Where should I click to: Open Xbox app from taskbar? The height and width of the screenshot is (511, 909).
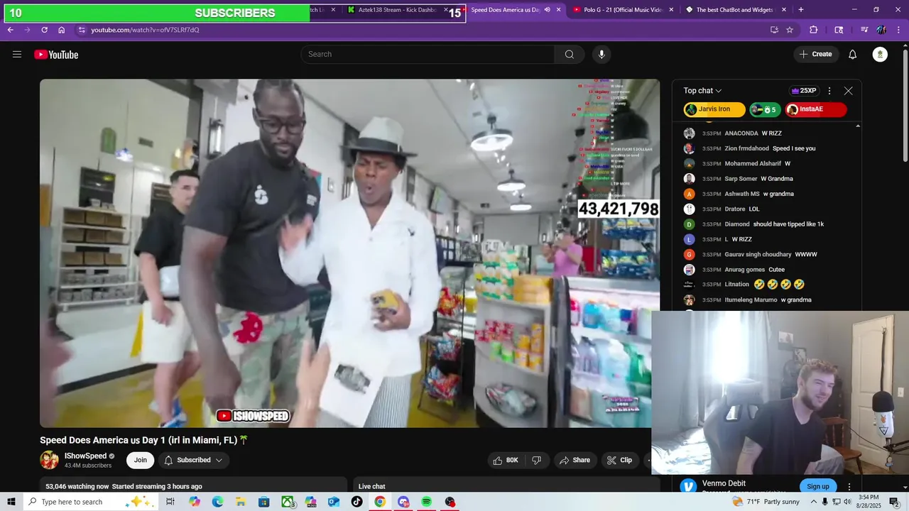pyautogui.click(x=288, y=502)
